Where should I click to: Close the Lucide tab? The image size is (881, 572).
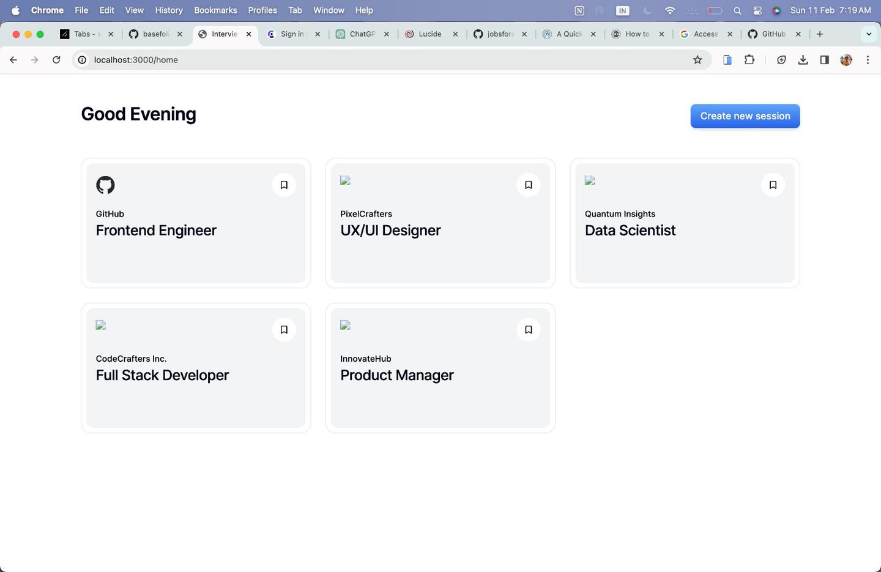[x=455, y=34]
